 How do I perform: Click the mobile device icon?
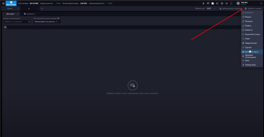(231, 3)
